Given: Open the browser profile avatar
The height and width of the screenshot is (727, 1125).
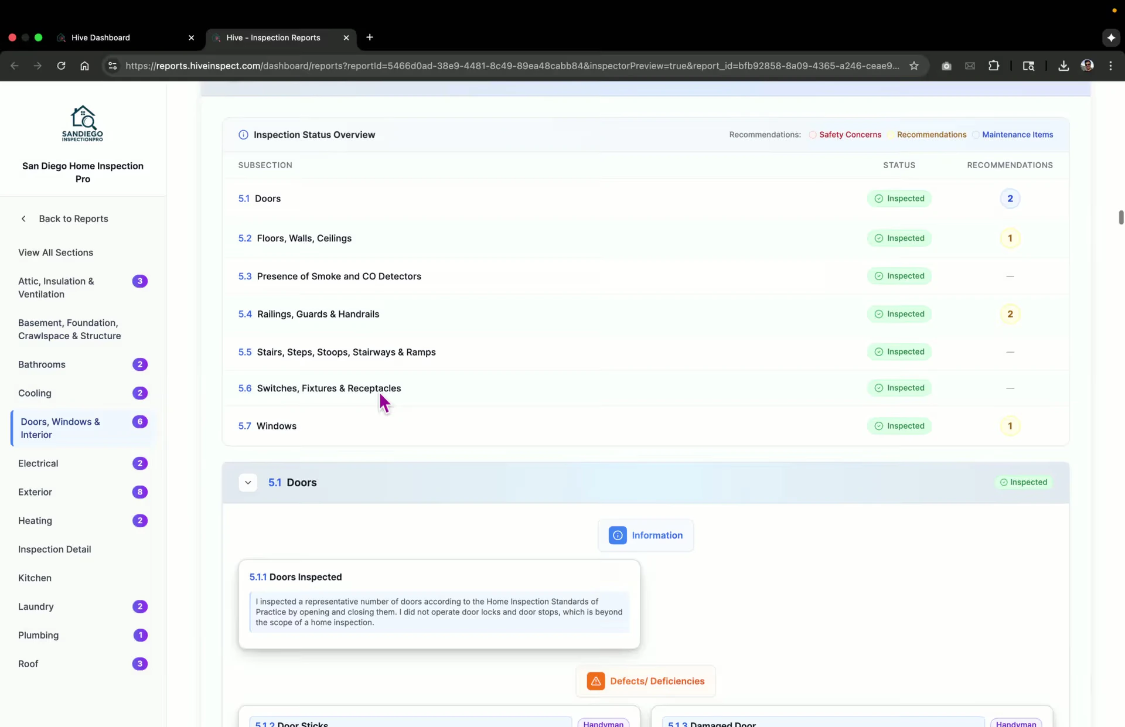Looking at the screenshot, I should (x=1087, y=66).
